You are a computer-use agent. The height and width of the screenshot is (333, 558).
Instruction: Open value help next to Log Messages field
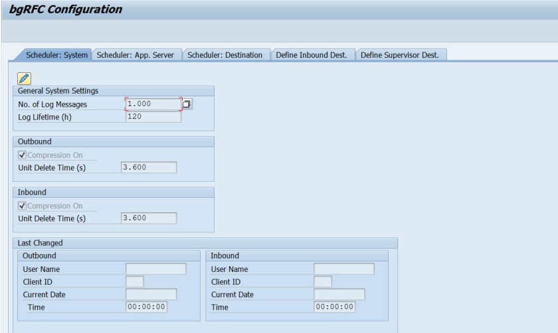[x=187, y=104]
